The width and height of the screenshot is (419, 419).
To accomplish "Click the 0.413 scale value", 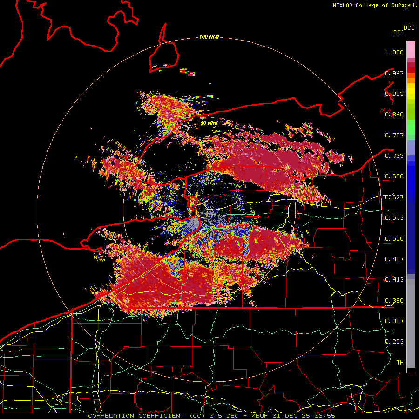I will coord(394,280).
